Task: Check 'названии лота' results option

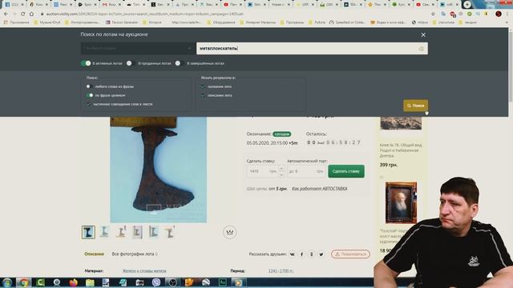Action: click(203, 86)
